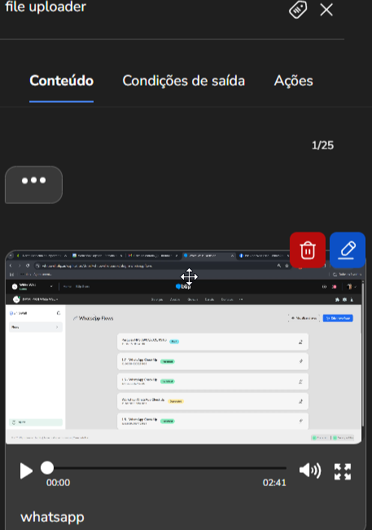Viewport: 372px width, 530px height.
Task: Click the typing indicator bubble
Action: (33, 184)
